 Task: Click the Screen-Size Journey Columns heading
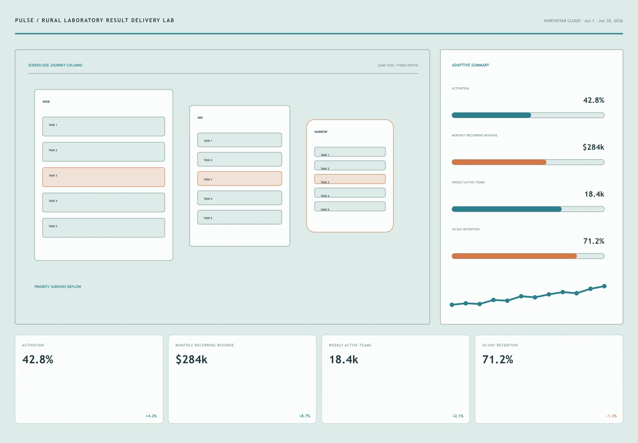tap(55, 65)
